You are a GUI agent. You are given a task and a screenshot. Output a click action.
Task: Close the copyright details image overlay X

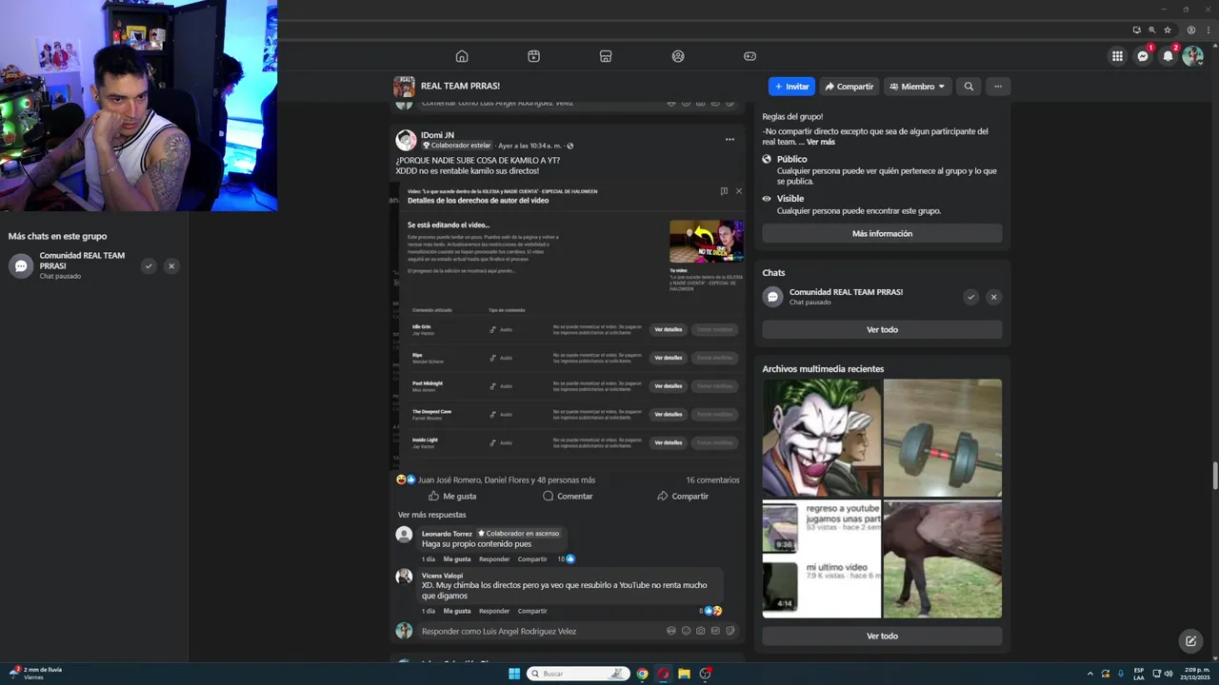(738, 191)
